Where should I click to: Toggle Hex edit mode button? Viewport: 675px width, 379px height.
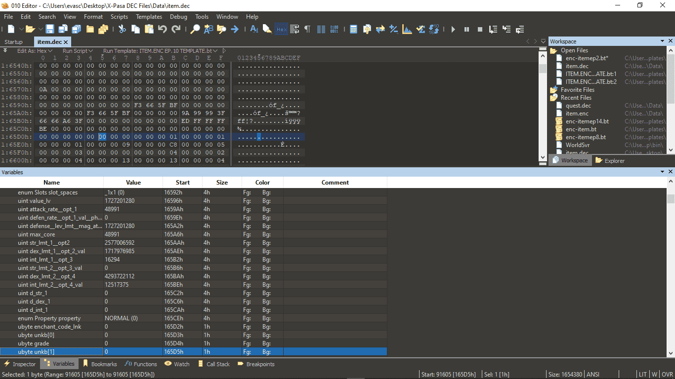pos(281,29)
